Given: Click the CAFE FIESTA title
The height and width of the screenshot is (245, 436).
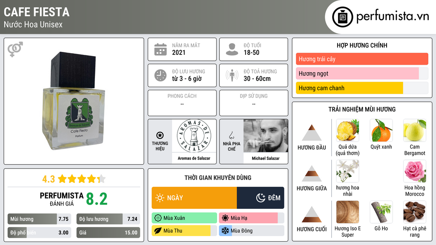Looking at the screenshot, I should (37, 12).
